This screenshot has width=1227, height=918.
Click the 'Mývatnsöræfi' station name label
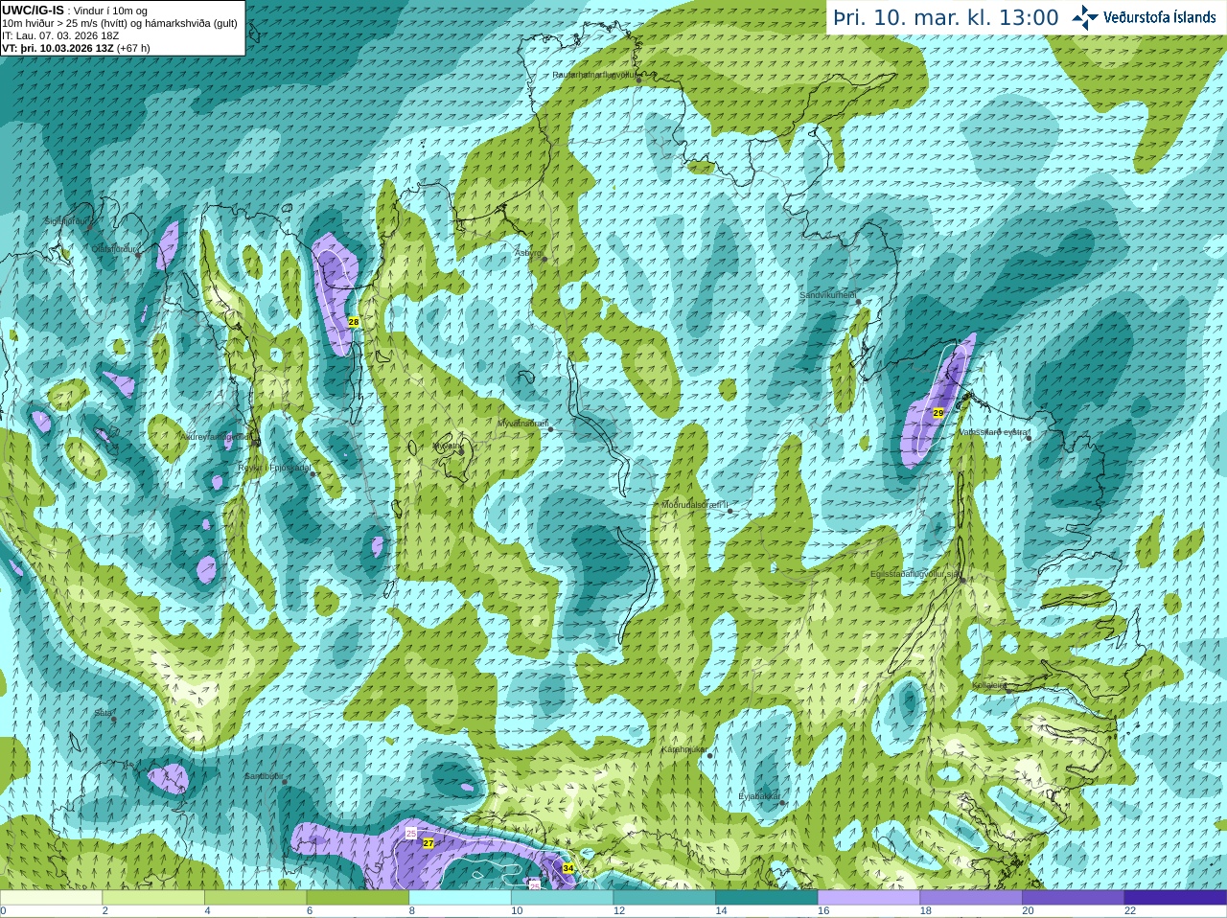pyautogui.click(x=522, y=423)
